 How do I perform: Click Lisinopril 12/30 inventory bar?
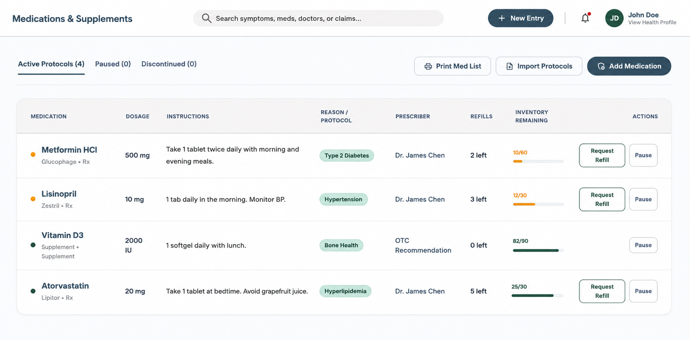[x=538, y=204]
